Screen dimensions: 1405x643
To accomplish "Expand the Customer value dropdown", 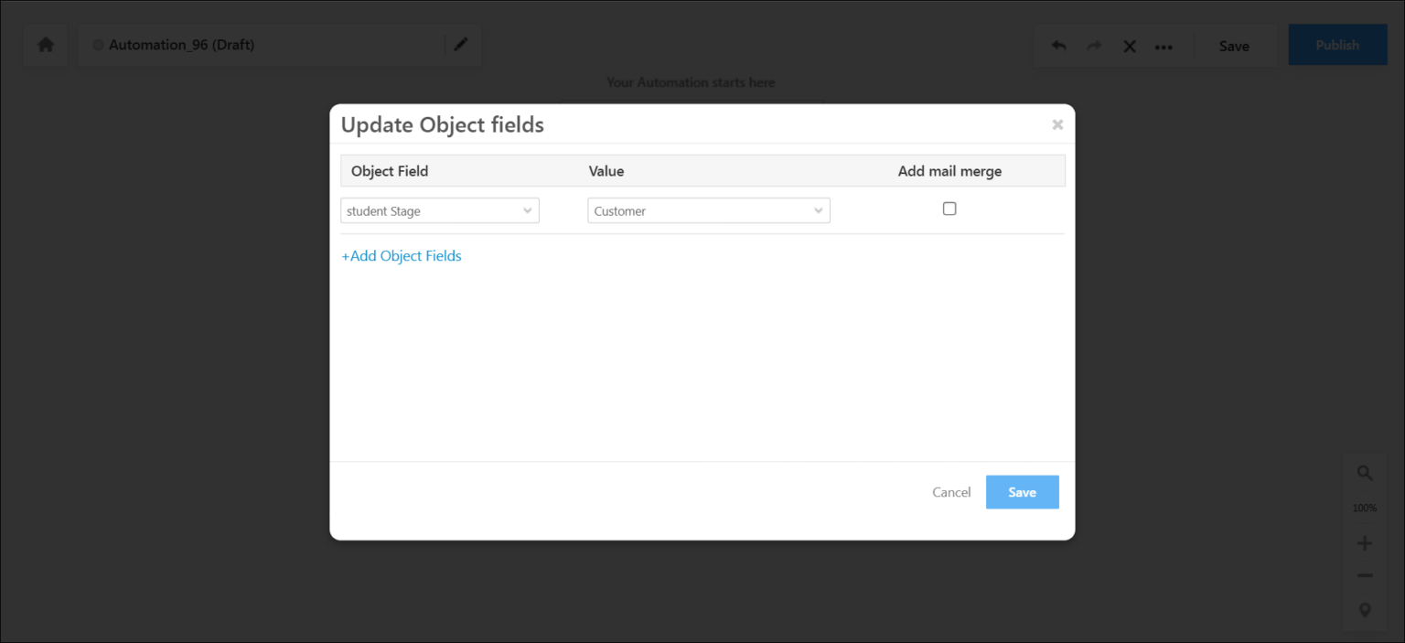I will coord(709,210).
